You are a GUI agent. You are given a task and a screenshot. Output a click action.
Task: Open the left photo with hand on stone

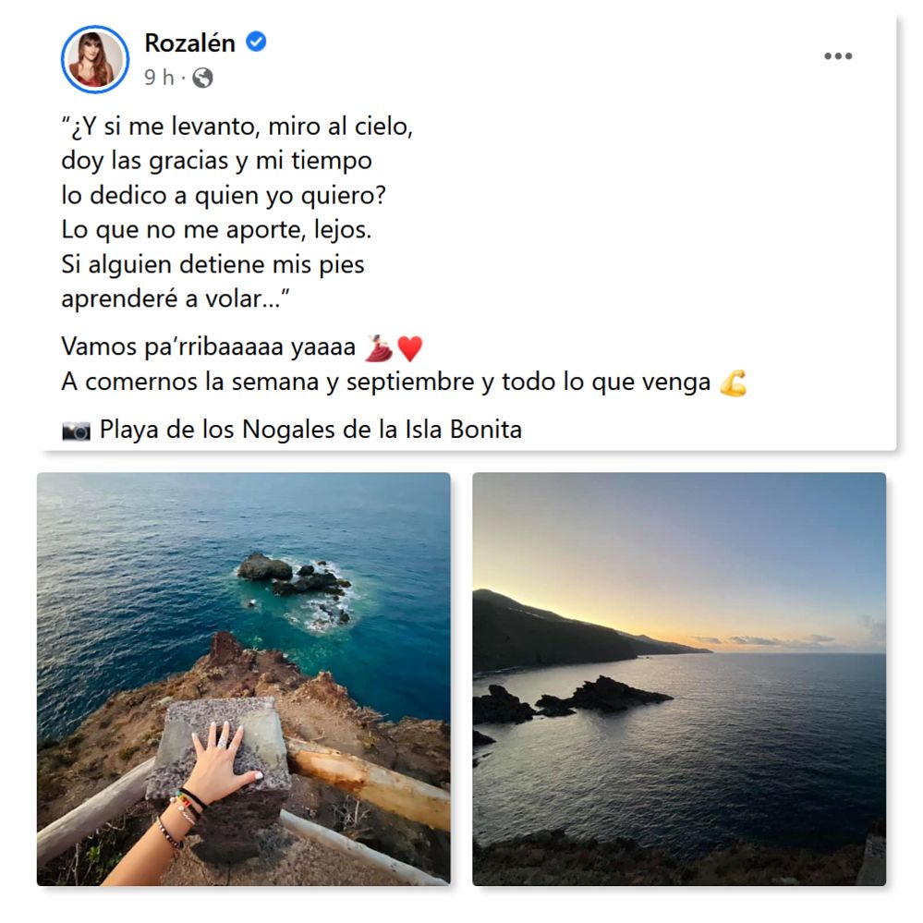[x=244, y=679]
